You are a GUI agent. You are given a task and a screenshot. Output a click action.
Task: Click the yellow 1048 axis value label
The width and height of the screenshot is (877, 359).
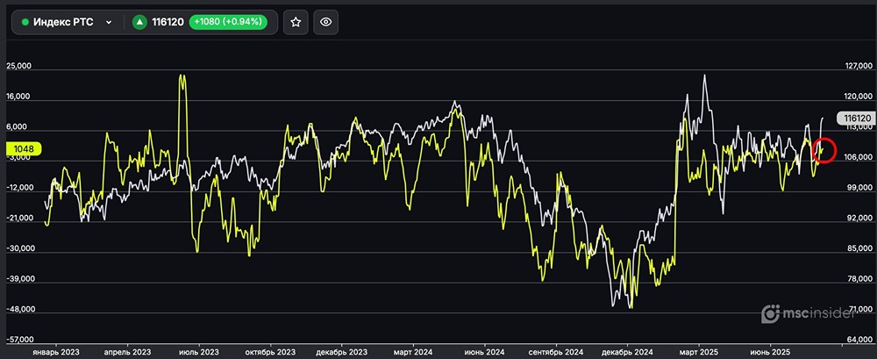click(24, 149)
